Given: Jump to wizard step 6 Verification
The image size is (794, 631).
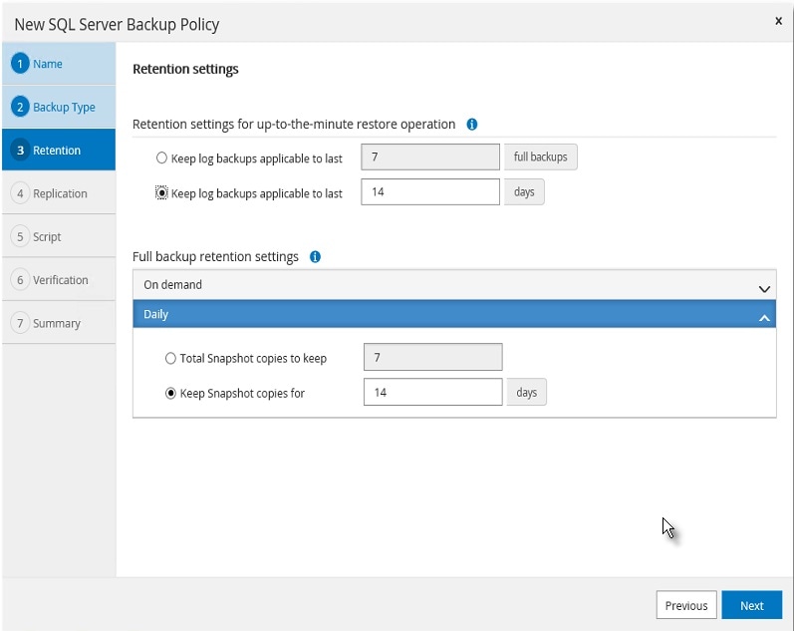Looking at the screenshot, I should 59,280.
